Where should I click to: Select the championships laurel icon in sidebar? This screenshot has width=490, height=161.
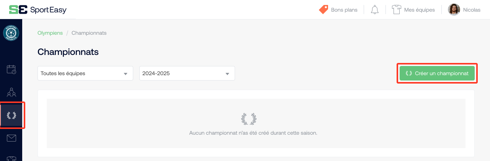[11, 115]
